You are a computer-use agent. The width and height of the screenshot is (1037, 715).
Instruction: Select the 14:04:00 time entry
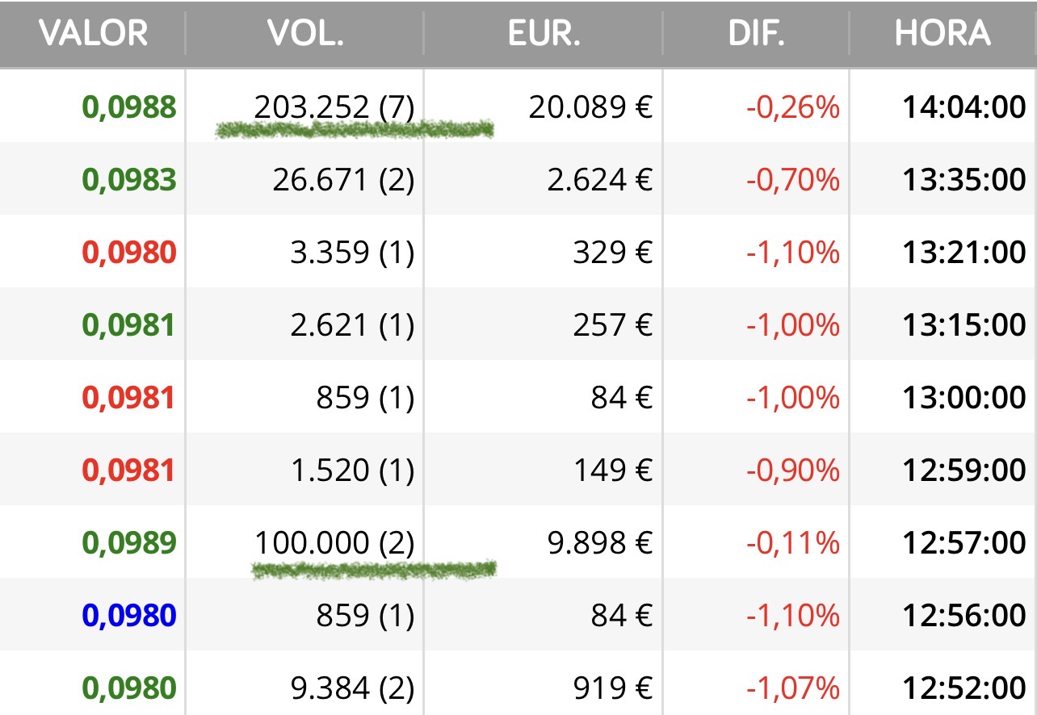coord(964,107)
